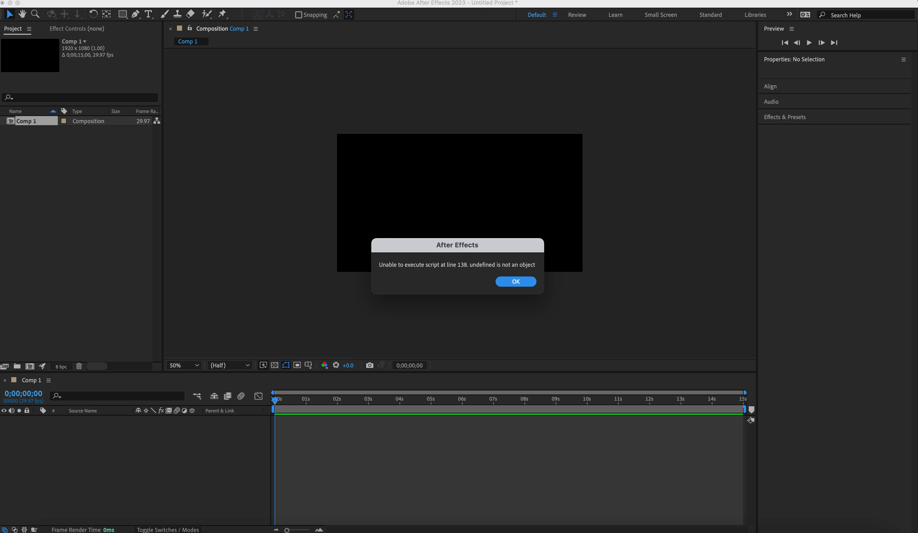This screenshot has height=533, width=918.
Task: Toggle the mask and shape path visibility
Action: 286,365
